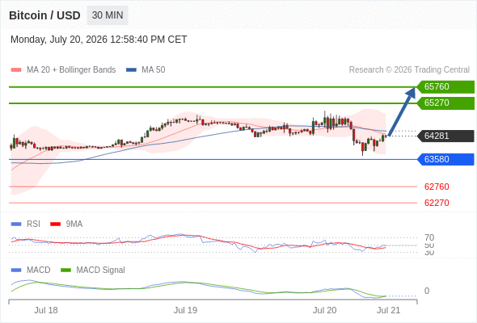Viewport: 477px width, 323px height.
Task: Select the 65270 green resistance label
Action: tap(445, 103)
